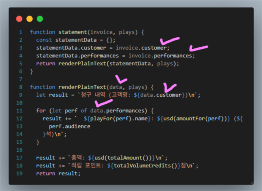The image size is (262, 191).
Task: Click 'return' keyword on line 5
Action: [x=45, y=64]
